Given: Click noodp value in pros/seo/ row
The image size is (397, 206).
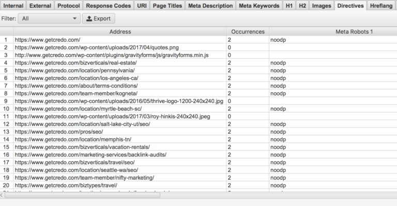Looking at the screenshot, I should [x=278, y=132].
